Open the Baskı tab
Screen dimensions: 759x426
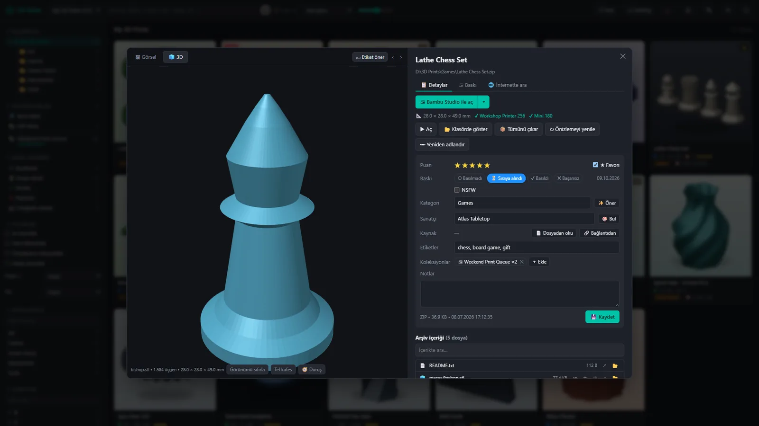click(x=467, y=85)
